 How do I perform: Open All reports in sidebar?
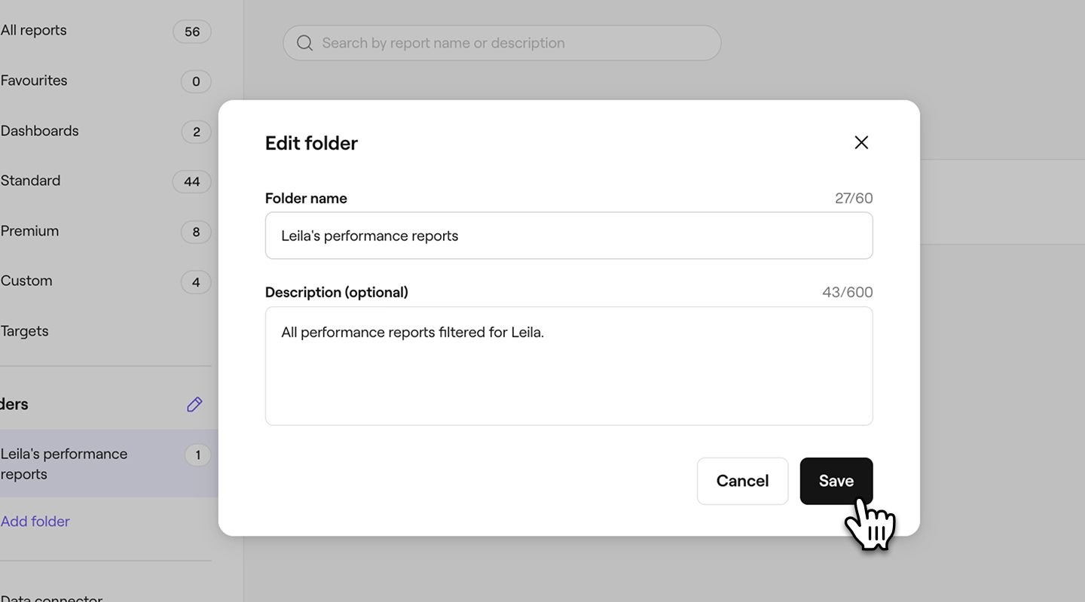[x=34, y=31]
